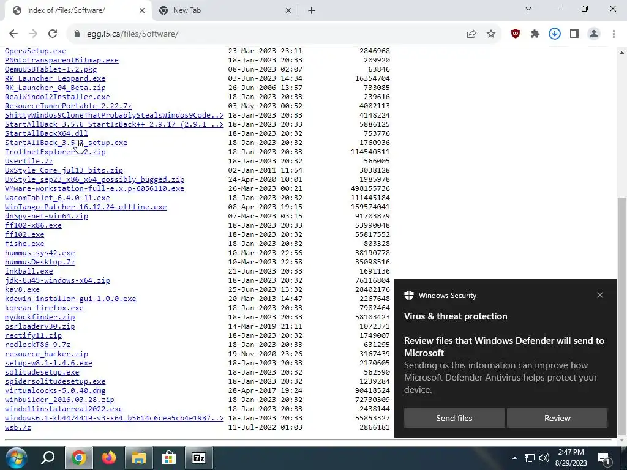Screen dimensions: 627x470
Task: Close the Index of /files/Software/ tab
Action: click(x=142, y=11)
